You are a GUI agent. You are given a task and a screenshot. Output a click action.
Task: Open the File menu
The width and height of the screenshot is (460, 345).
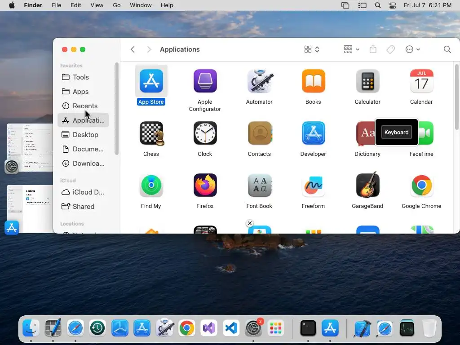click(x=56, y=5)
